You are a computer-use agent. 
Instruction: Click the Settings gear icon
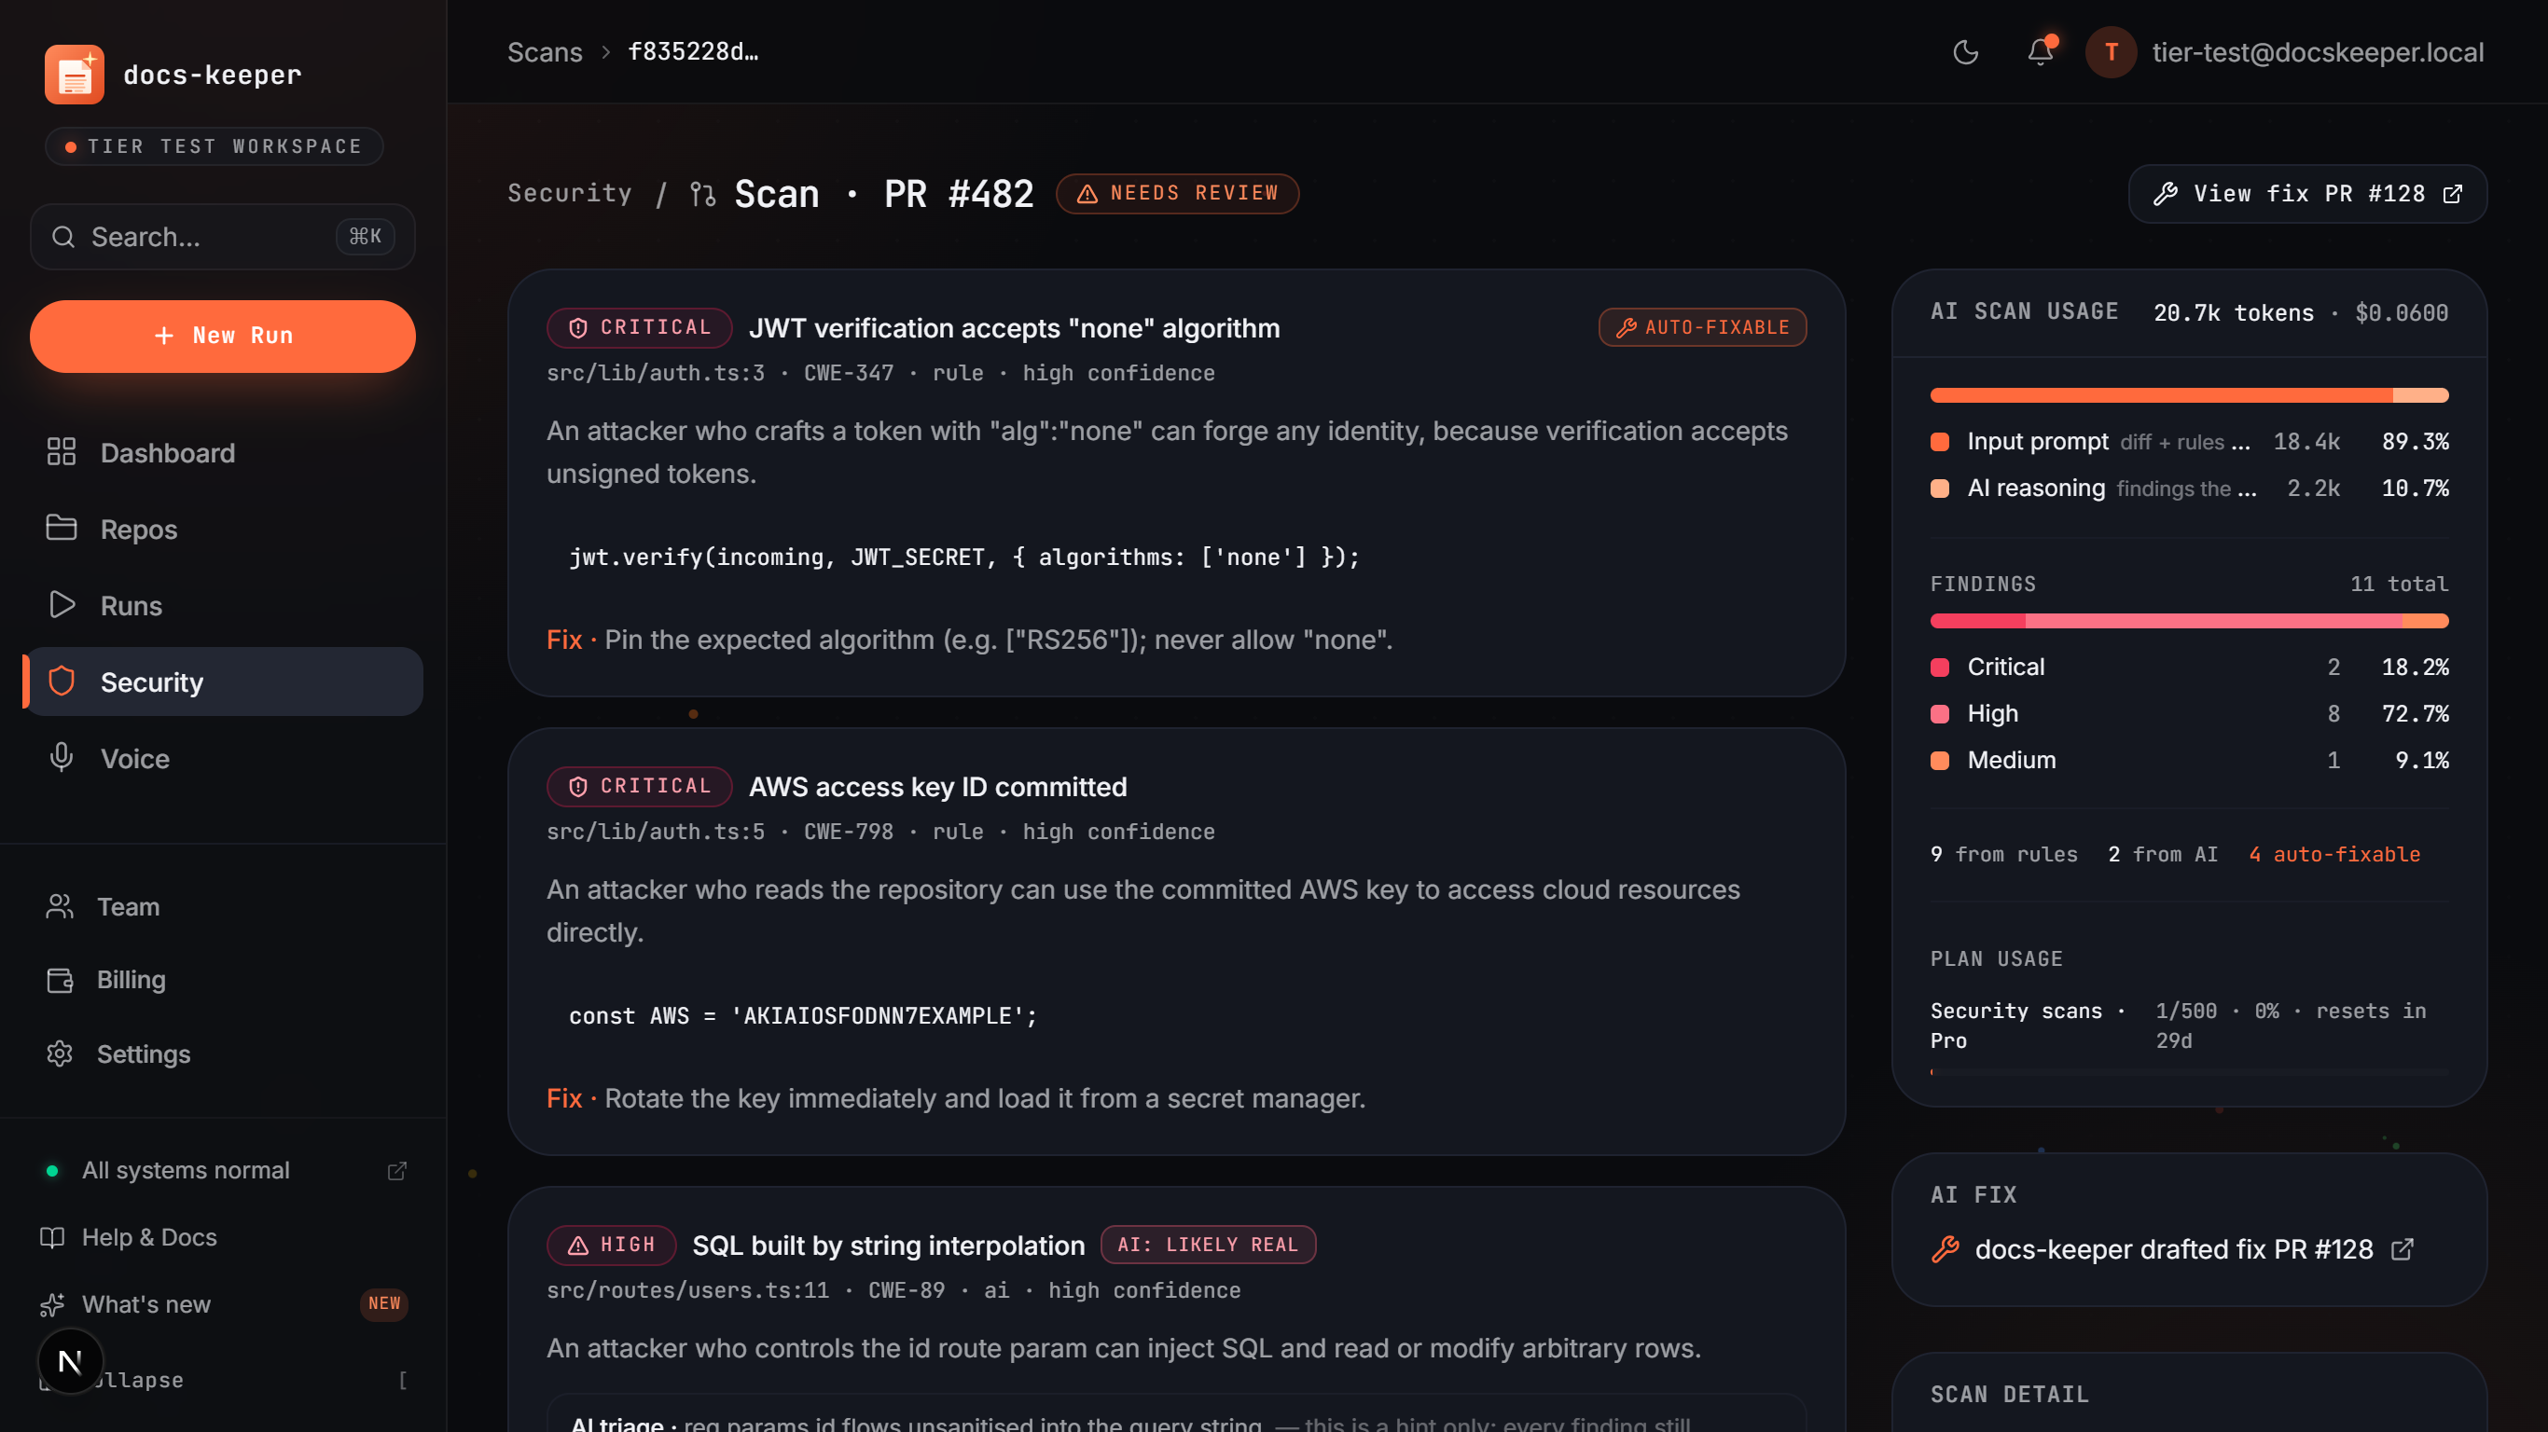point(61,1054)
